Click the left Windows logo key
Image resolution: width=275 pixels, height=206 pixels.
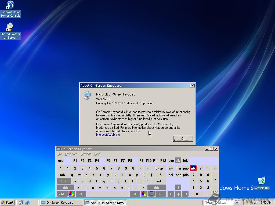click(71, 194)
